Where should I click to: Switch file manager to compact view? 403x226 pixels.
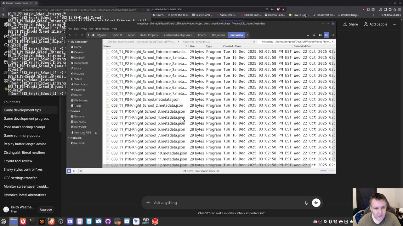point(332,35)
